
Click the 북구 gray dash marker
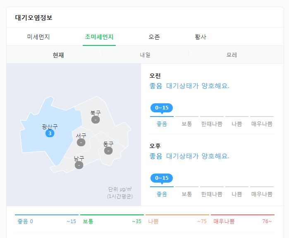(x=96, y=120)
